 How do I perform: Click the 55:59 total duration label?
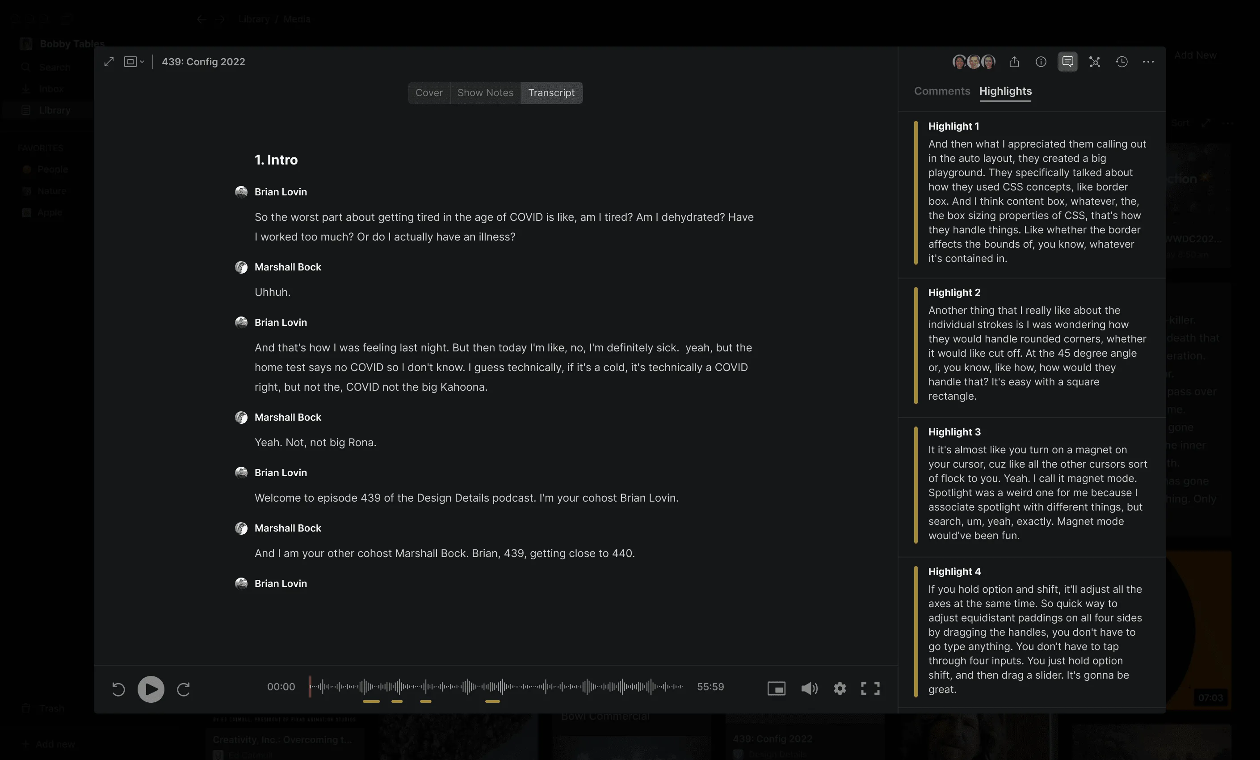[x=710, y=687]
